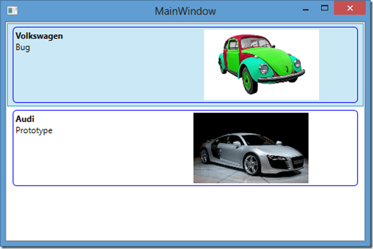Select the Volkswagen label text
The image size is (373, 249).
(39, 36)
